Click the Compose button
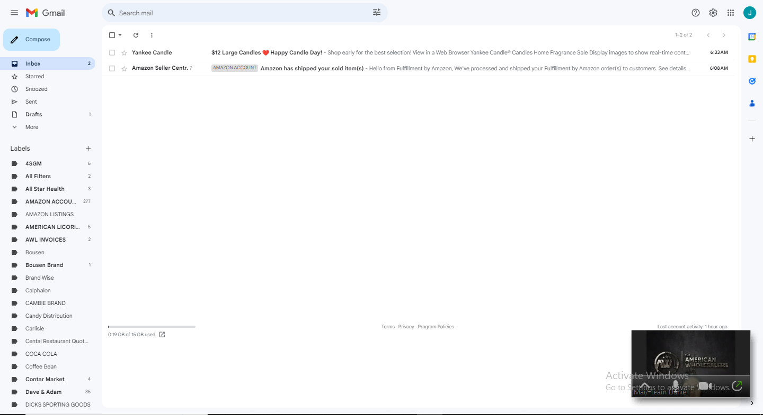The height and width of the screenshot is (415, 763). click(x=31, y=40)
